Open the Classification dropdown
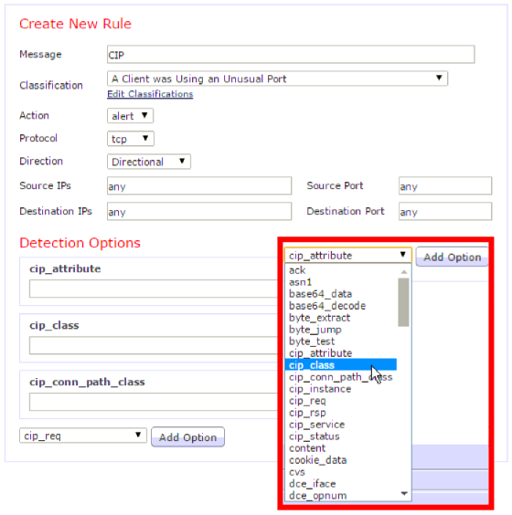This screenshot has width=512, height=515. [277, 79]
